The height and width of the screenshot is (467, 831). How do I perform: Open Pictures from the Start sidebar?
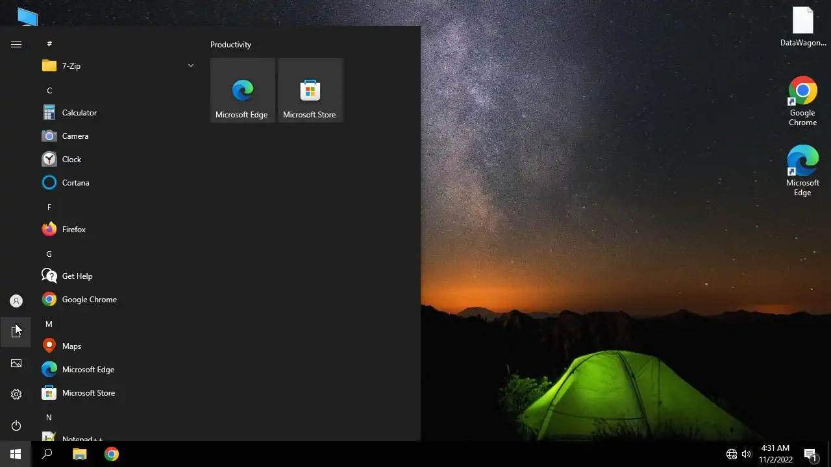tap(16, 363)
